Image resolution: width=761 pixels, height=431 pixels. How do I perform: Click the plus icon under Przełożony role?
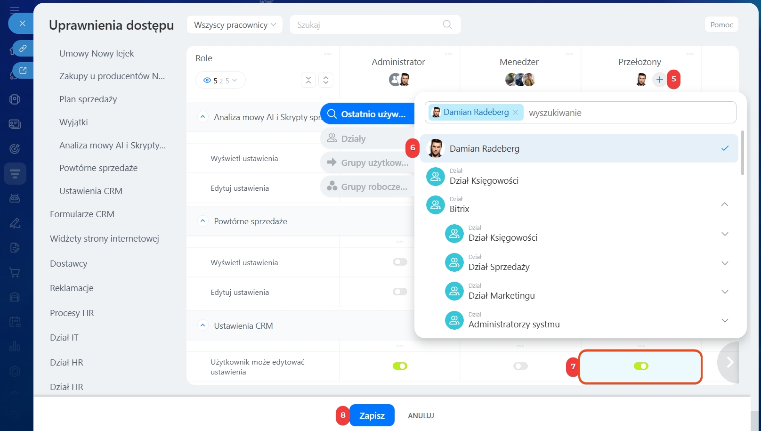659,80
